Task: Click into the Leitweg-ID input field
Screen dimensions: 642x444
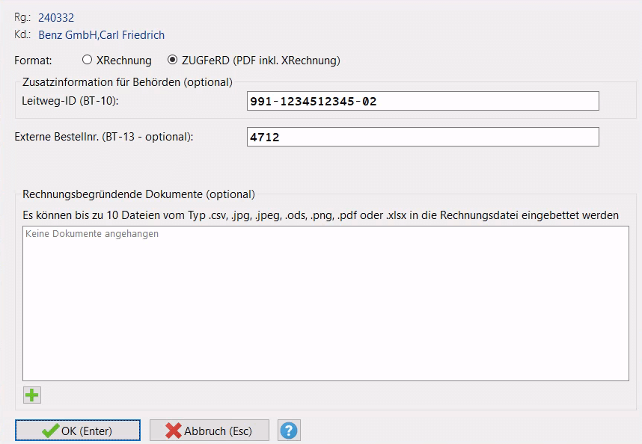Action: tap(423, 101)
